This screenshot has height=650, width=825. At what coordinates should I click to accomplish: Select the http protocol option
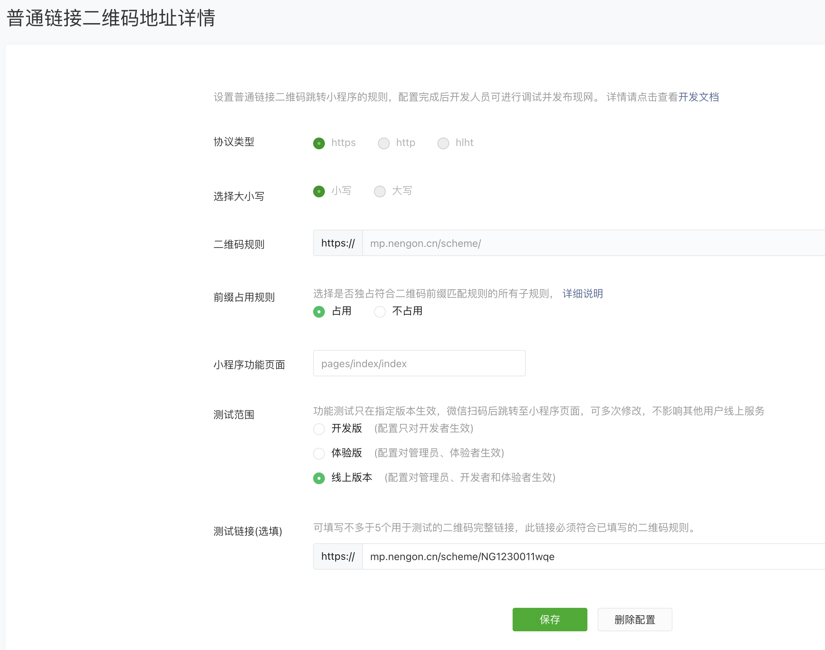tap(384, 143)
